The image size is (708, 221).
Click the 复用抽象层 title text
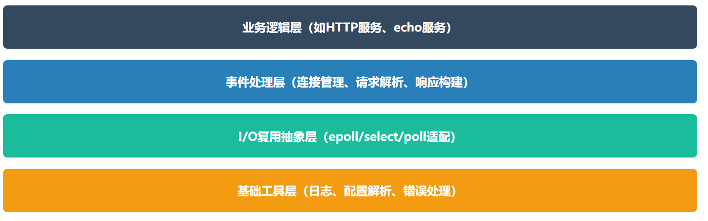click(286, 137)
